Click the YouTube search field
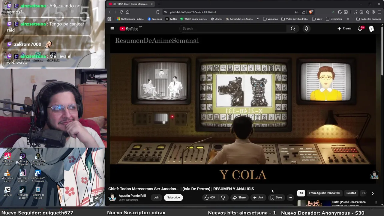384x216 pixels. coord(233,28)
